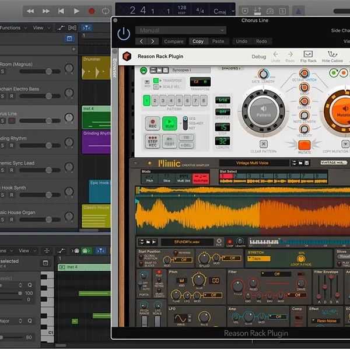Click Undo in the plugin header
350x349 pixels.
pyautogui.click(x=242, y=41)
